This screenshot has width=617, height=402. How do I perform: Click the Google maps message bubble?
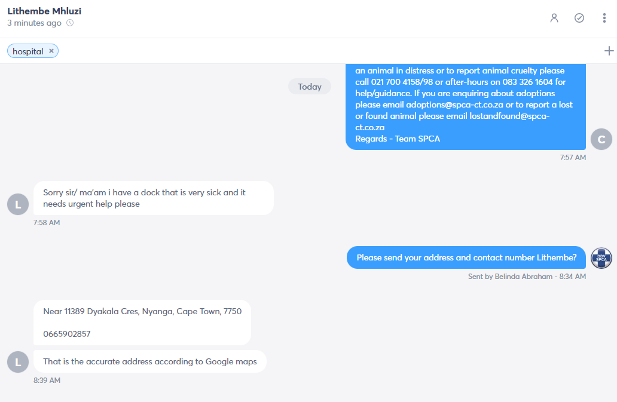pyautogui.click(x=150, y=361)
